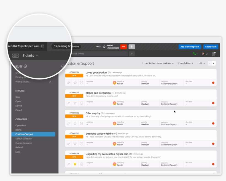This screenshot has height=181, width=226.
Task: Open more options on 'Extended coupon validity' ticket
Action: (x=82, y=144)
